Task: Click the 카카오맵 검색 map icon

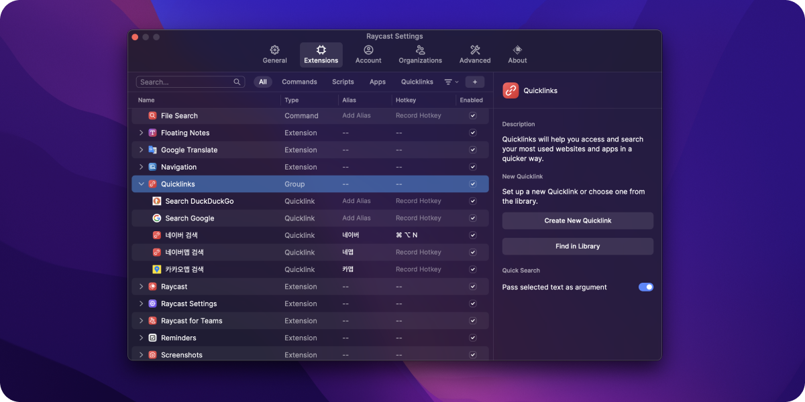Action: pyautogui.click(x=157, y=269)
